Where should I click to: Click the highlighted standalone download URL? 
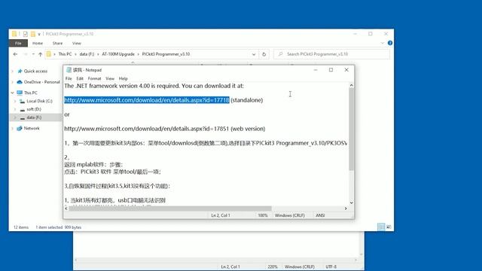[x=147, y=100]
